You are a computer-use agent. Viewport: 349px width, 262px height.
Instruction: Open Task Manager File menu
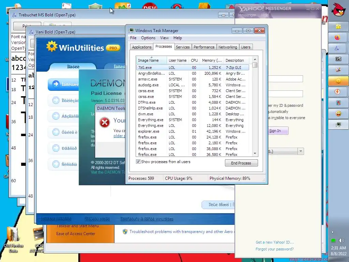tap(133, 38)
